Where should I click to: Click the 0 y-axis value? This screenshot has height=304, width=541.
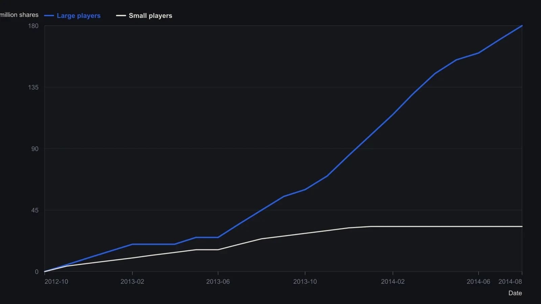pyautogui.click(x=37, y=272)
